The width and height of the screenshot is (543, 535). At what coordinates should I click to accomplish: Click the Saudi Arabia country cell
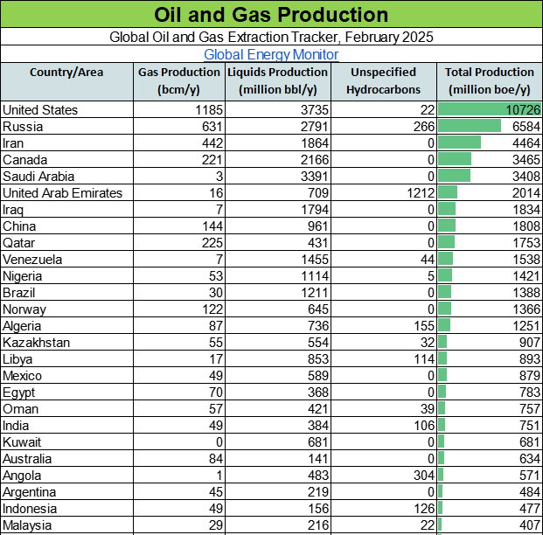66,177
